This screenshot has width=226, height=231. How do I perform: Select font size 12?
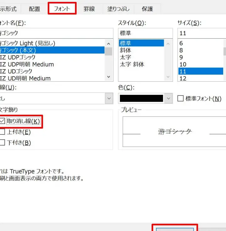[x=201, y=78]
